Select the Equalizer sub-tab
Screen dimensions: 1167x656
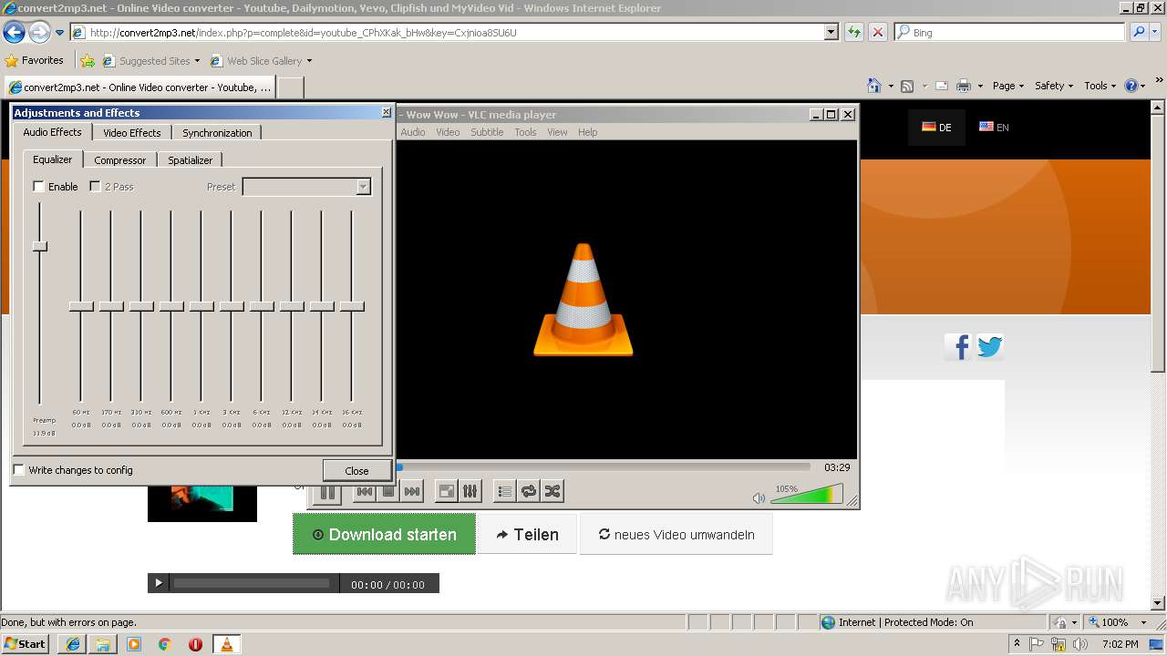(x=53, y=159)
